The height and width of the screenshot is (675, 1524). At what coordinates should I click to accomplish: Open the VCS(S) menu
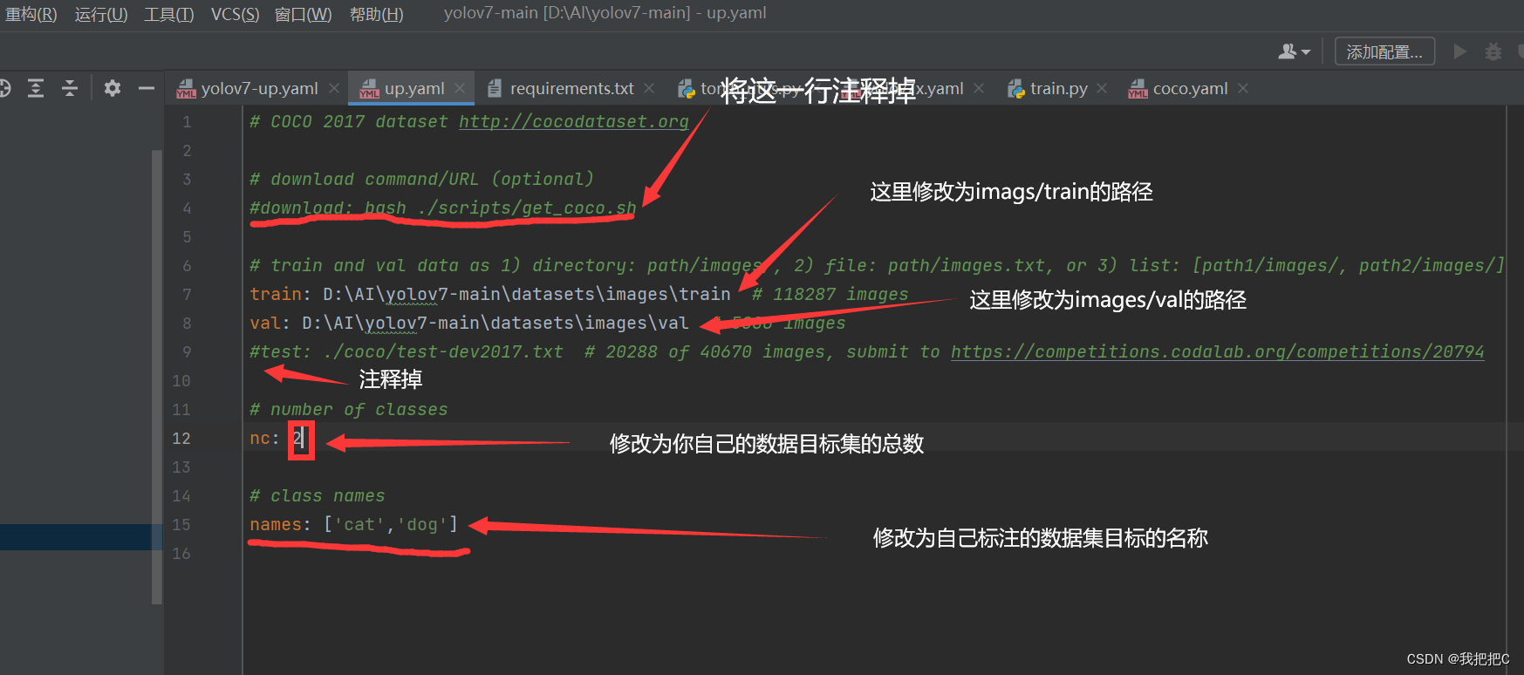coord(236,14)
